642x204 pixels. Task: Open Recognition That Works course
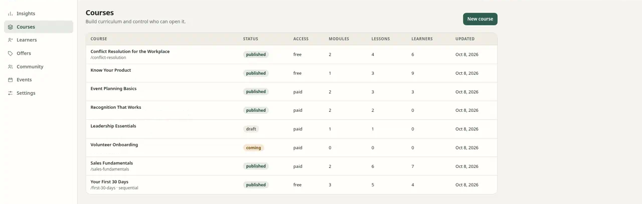116,107
